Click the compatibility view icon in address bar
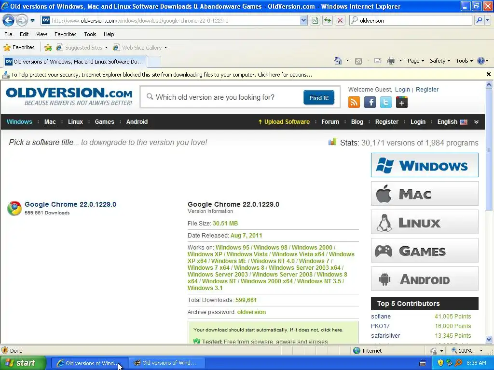 click(x=315, y=20)
